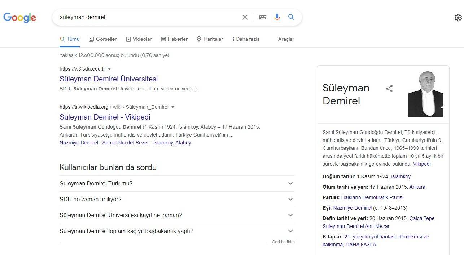Viewport: 464px width, 255px height.
Task: Go to the Haritalar tab
Action: coord(210,39)
